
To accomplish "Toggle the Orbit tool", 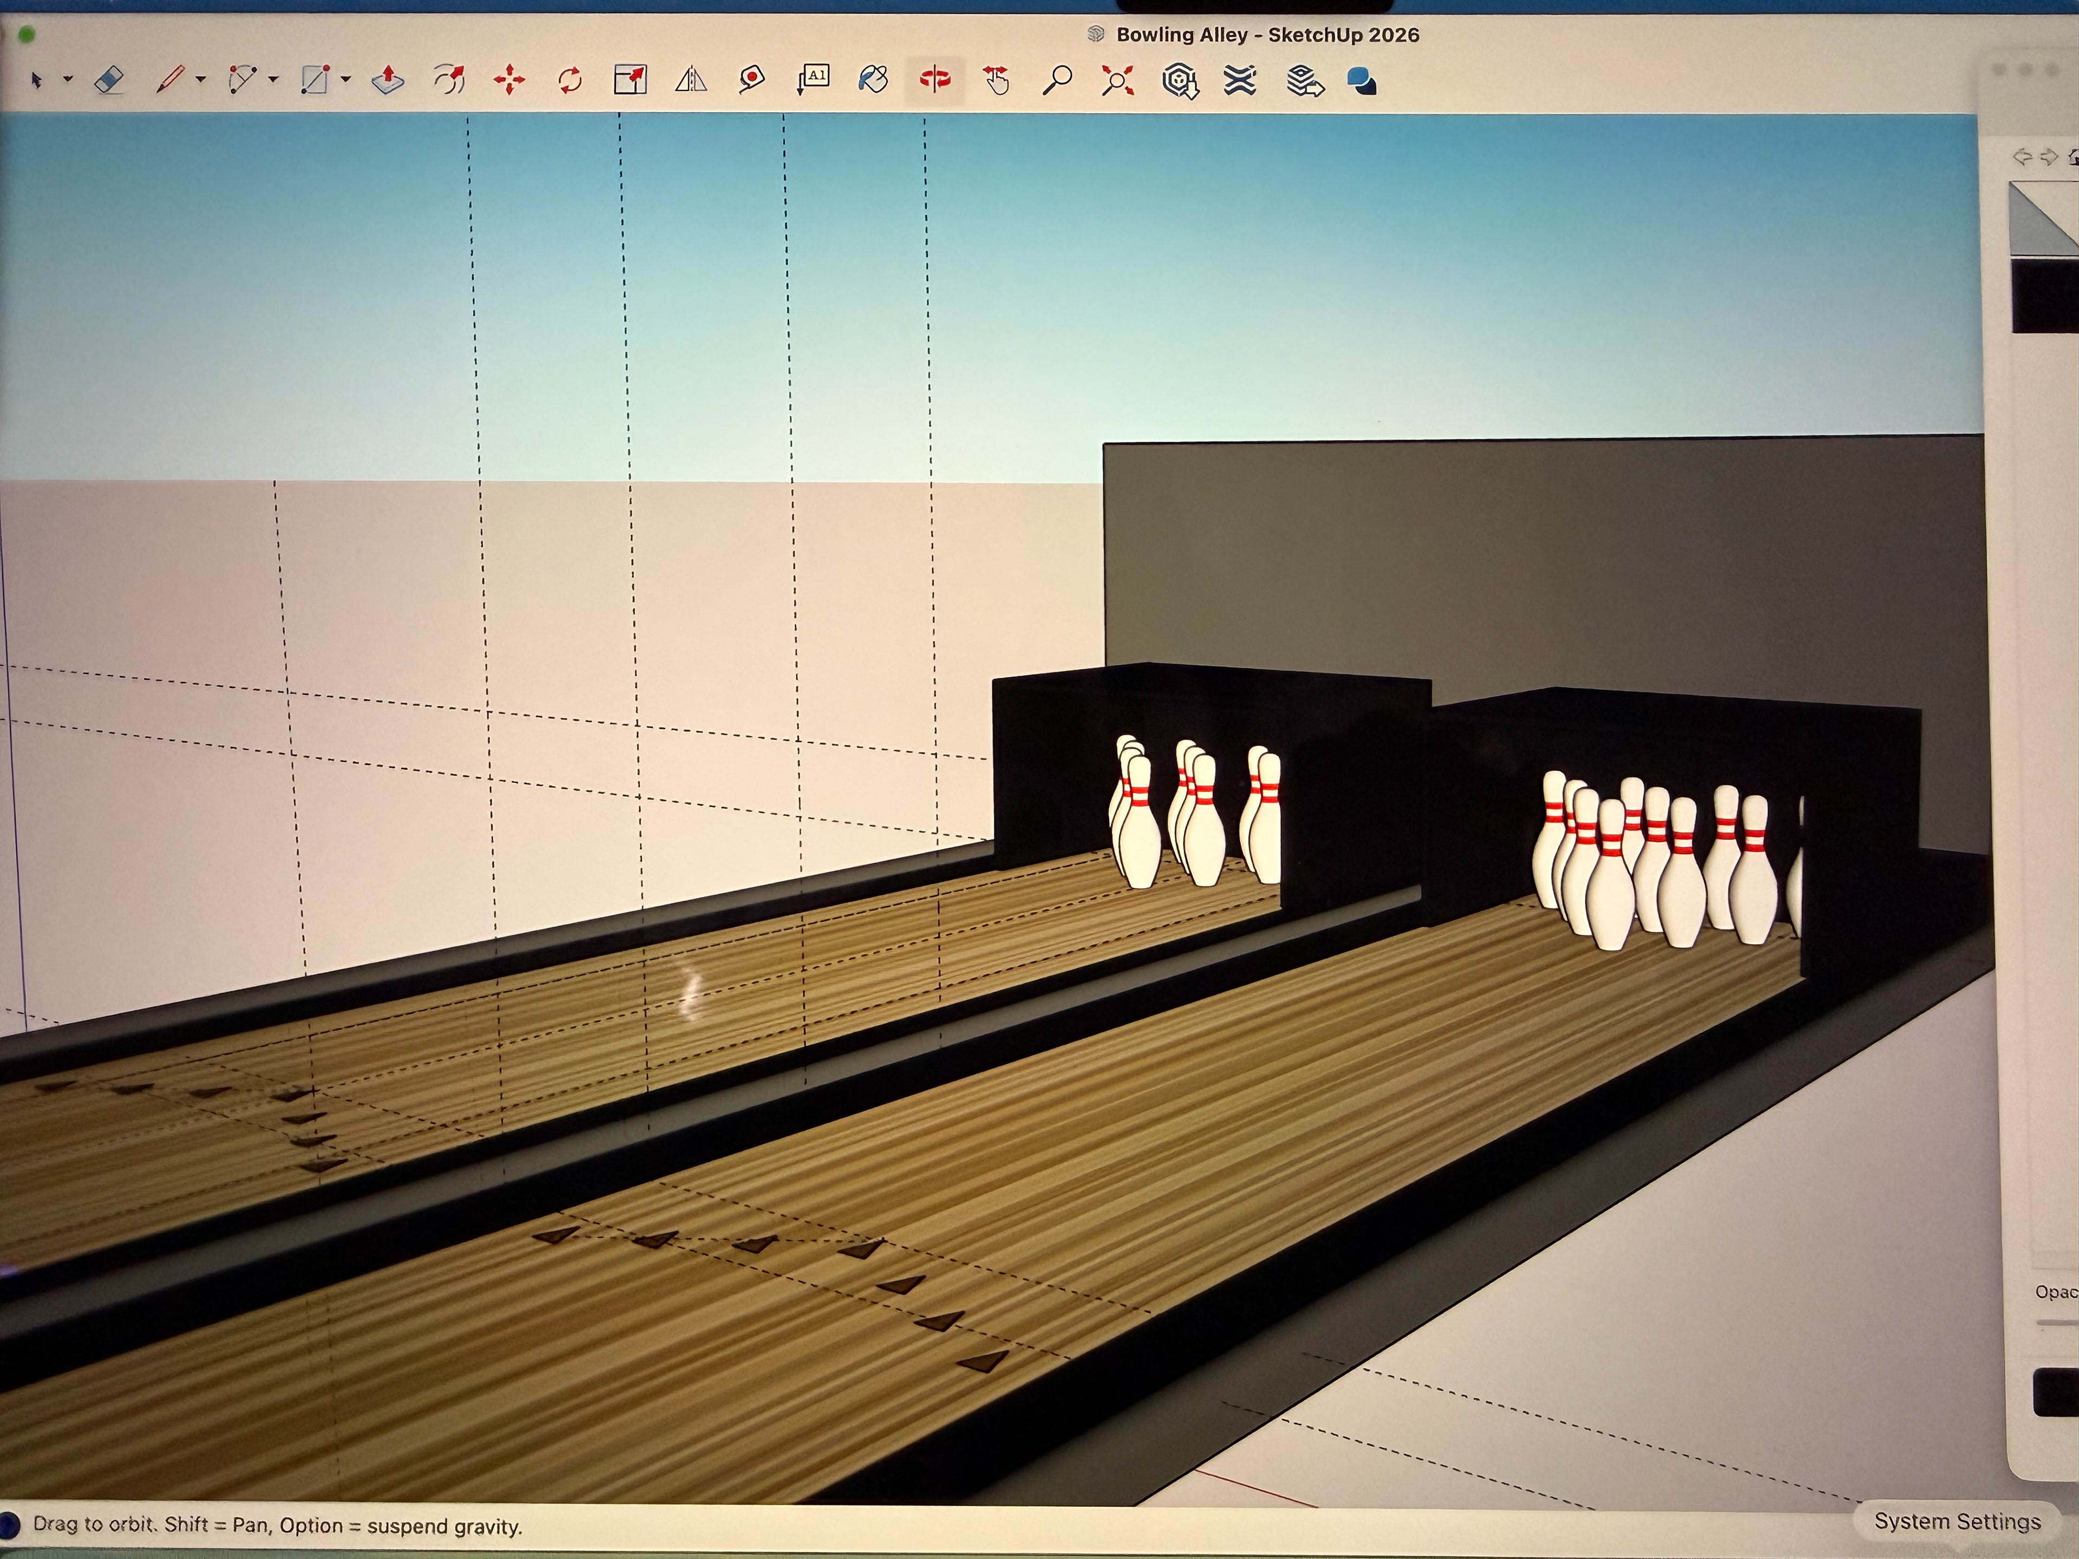I will [x=934, y=81].
